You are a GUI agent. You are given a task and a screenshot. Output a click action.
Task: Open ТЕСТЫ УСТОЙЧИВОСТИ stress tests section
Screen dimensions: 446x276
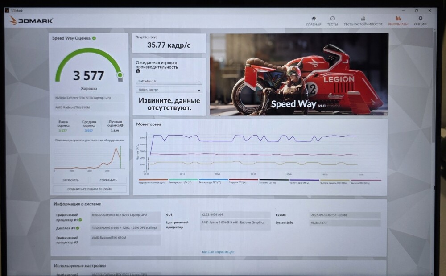(x=363, y=21)
